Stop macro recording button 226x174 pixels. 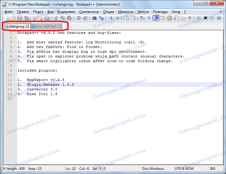coord(206,18)
